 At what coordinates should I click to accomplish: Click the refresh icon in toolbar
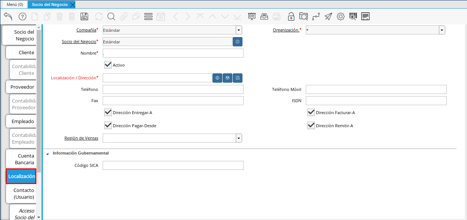point(99,16)
